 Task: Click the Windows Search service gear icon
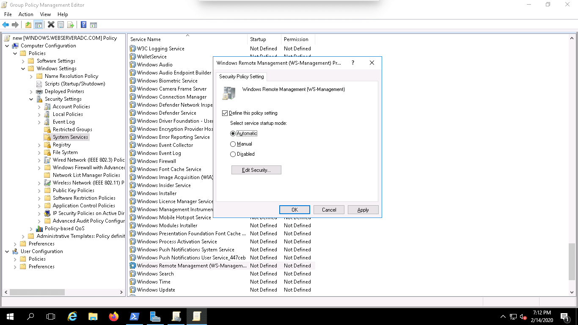(133, 274)
